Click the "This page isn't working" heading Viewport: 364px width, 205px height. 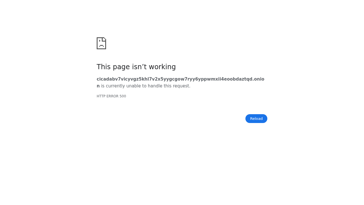(x=136, y=67)
